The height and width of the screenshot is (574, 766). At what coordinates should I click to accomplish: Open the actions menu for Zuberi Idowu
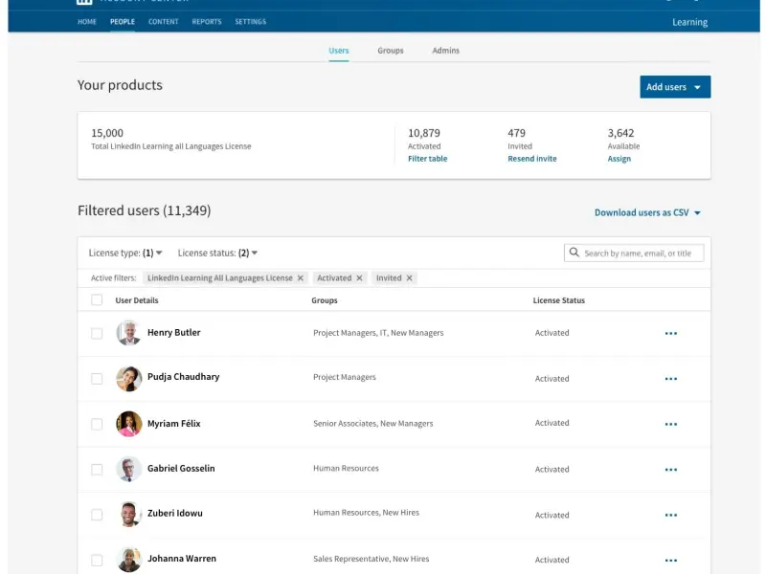(x=670, y=515)
